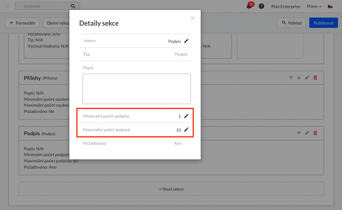Click the Minimální počet podpisů value 1
The height and width of the screenshot is (210, 342).
click(x=180, y=117)
